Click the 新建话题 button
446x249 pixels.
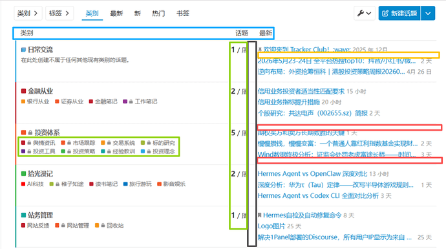click(x=399, y=13)
